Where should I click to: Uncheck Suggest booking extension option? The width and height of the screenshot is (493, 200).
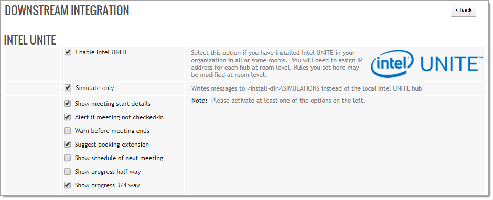pos(67,145)
